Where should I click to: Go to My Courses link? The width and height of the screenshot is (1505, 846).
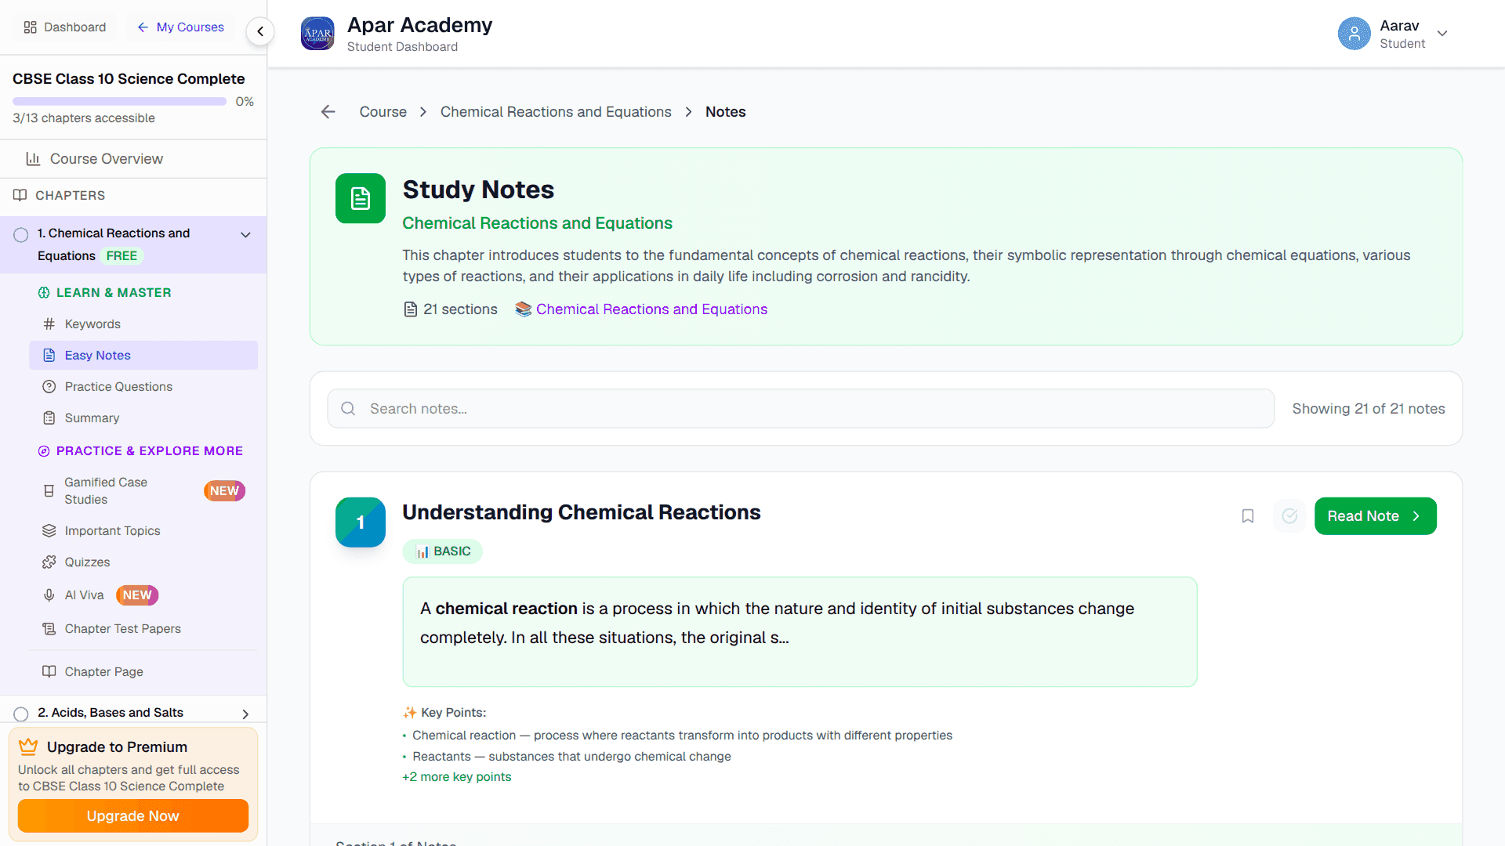point(180,27)
